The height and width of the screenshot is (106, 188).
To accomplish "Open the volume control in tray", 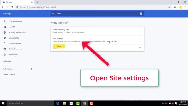I will (166, 103).
